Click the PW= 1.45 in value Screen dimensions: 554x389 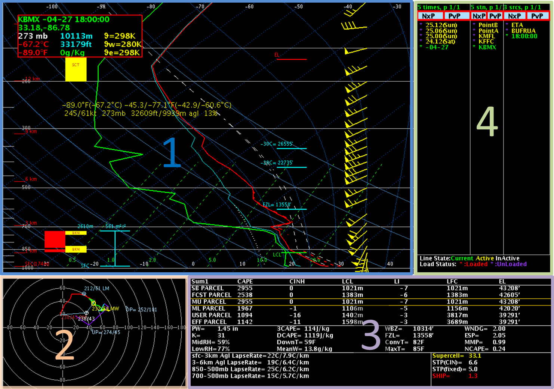pyautogui.click(x=215, y=329)
